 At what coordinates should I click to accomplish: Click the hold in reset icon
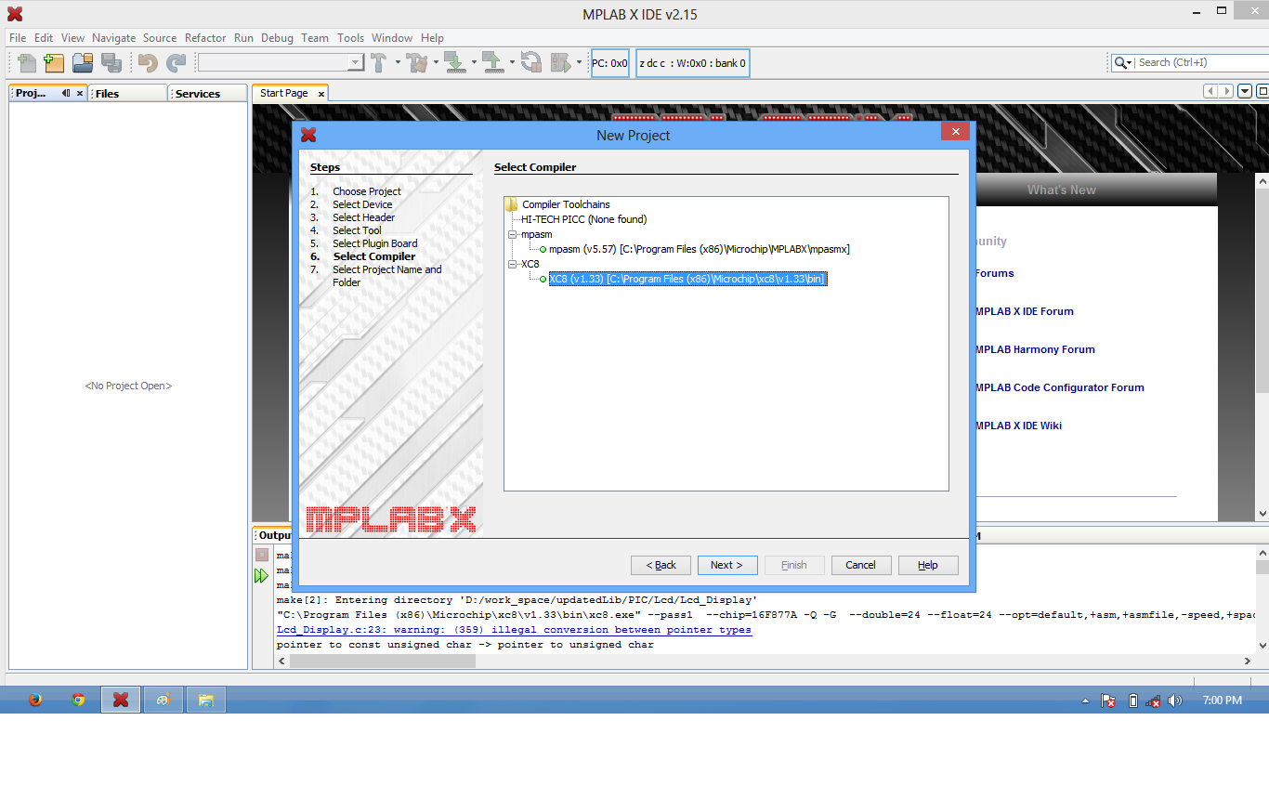tap(531, 63)
